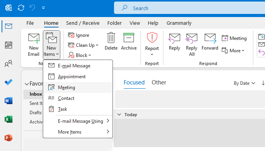Click inside the Search box

tap(190, 8)
